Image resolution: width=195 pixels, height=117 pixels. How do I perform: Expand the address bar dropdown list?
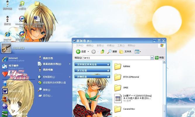pos(152,58)
